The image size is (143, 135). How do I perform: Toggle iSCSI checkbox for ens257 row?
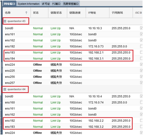[x=141, y=83]
